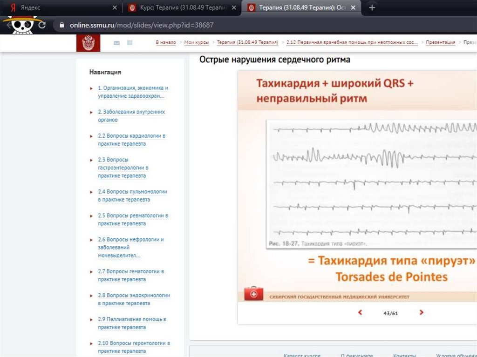
Task: Open '1. Организация, экономика и управление' section
Action: pos(133,92)
